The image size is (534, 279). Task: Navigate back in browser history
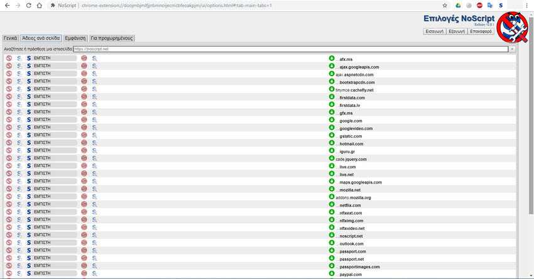click(7, 6)
